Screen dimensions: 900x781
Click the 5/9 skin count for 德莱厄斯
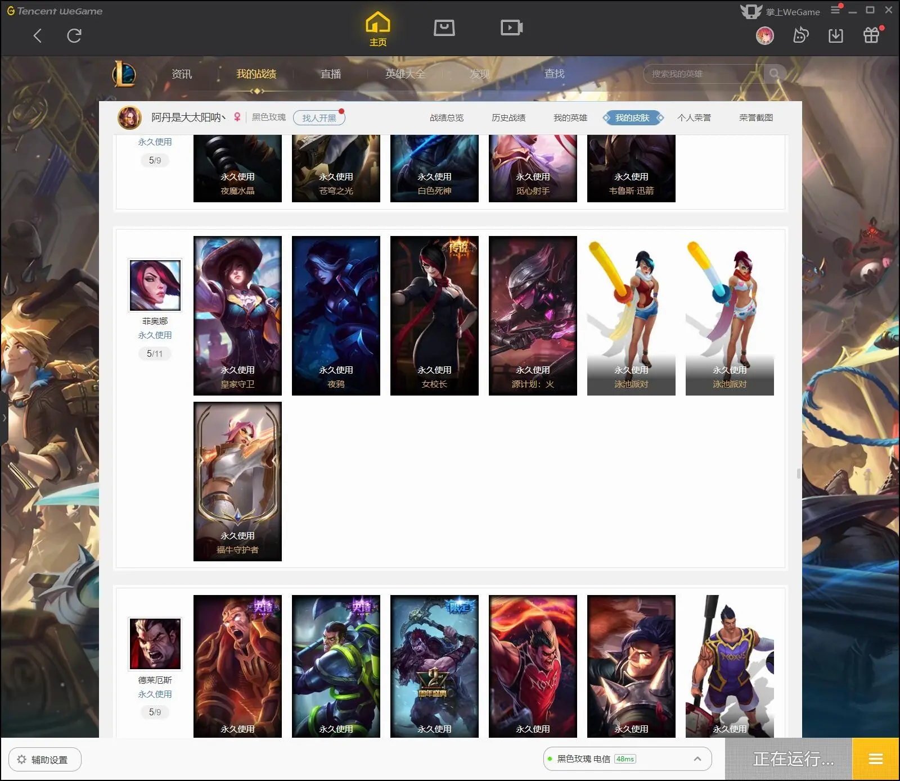coord(155,712)
